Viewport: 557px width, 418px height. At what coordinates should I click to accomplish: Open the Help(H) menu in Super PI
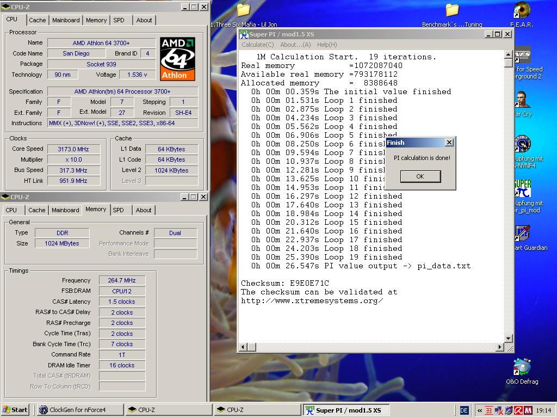pyautogui.click(x=327, y=45)
